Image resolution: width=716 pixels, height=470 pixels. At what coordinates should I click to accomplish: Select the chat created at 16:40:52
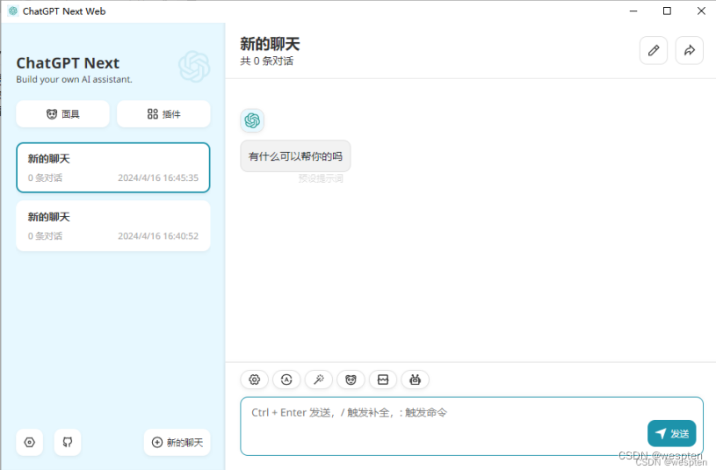tap(112, 226)
